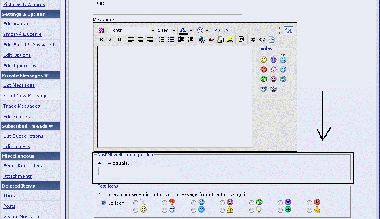Collapse the Subscribed Threads menu section

[51, 126]
